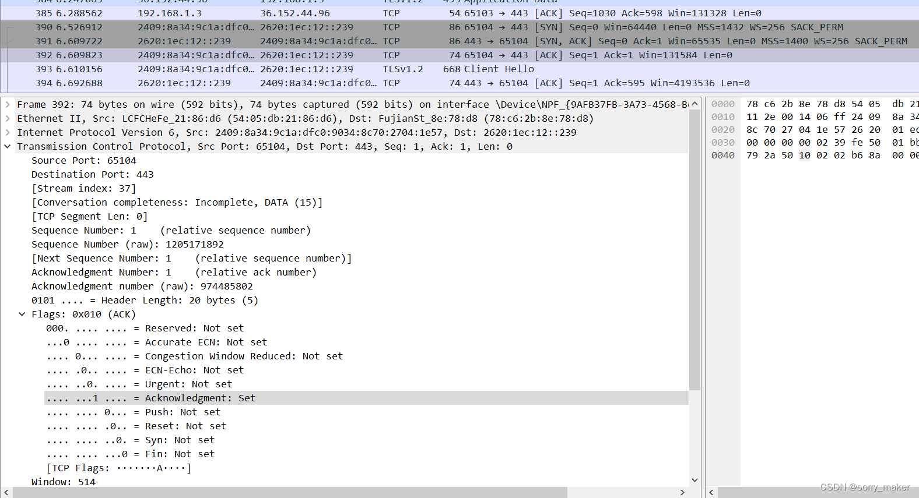The image size is (919, 498).
Task: Select Acknowledgment number (raw): 974485802 line
Action: pos(142,286)
